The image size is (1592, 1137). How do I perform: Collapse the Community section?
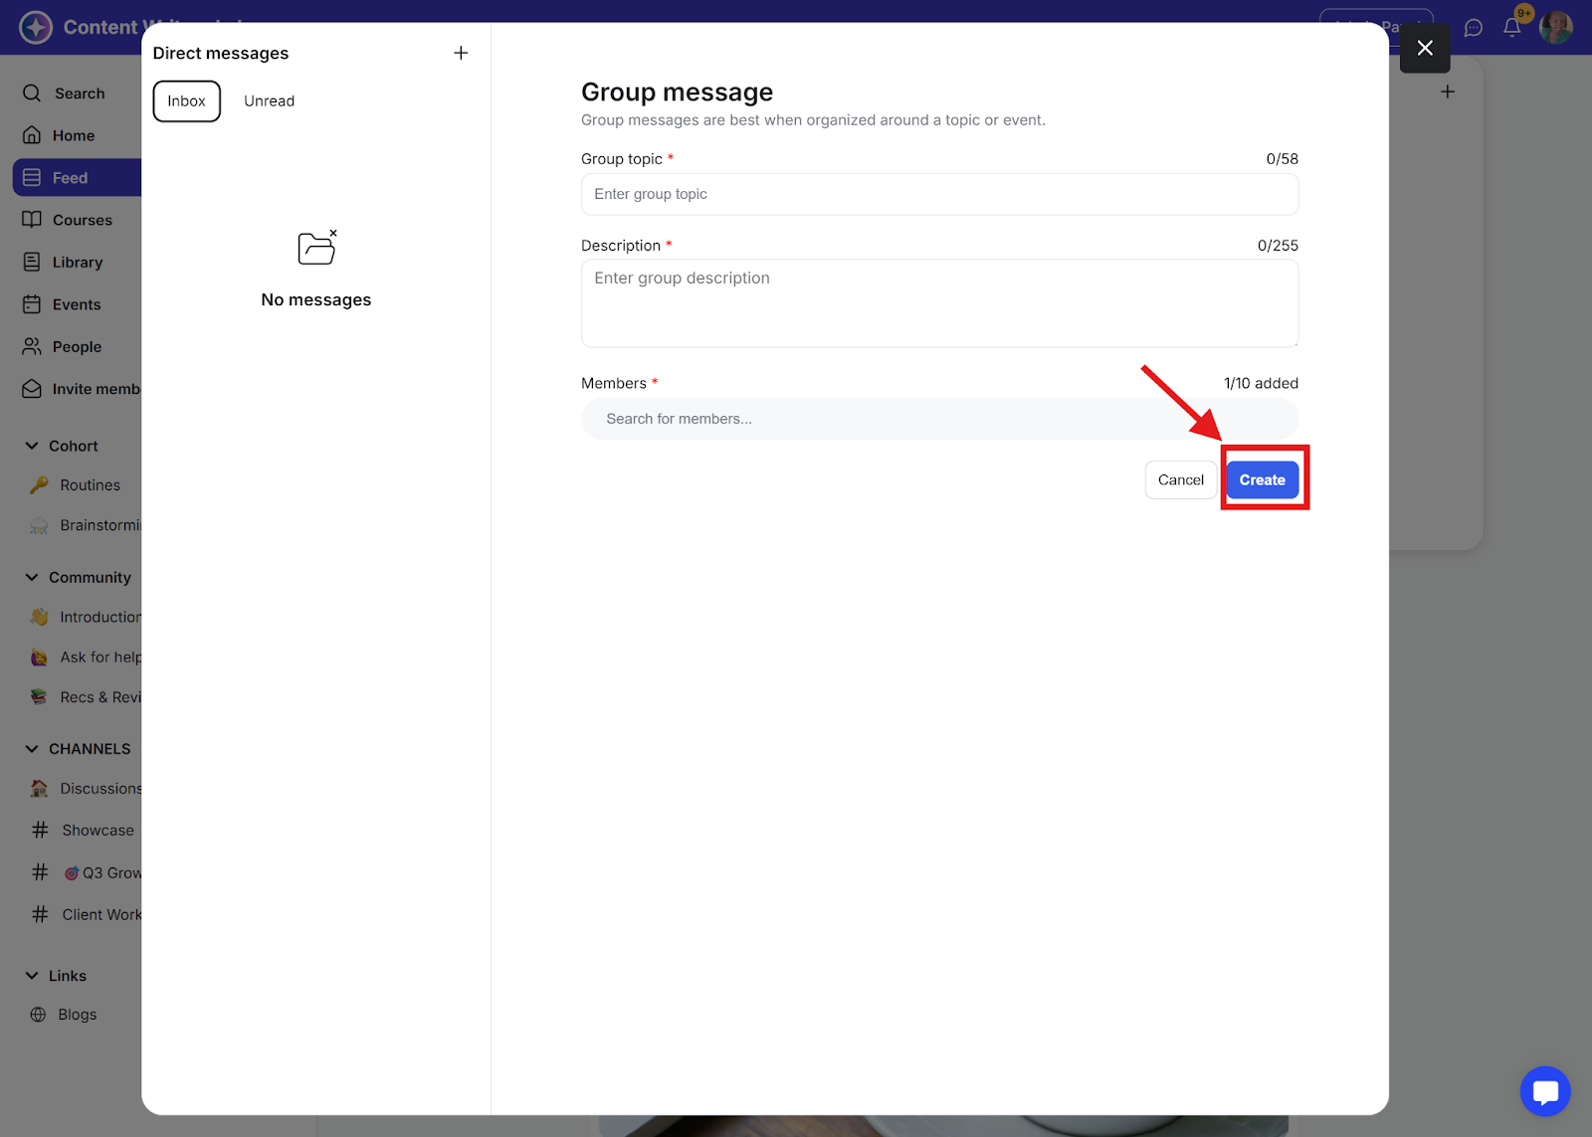(x=32, y=578)
